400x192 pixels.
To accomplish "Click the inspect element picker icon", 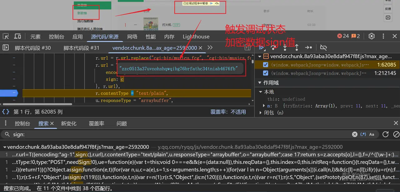I will pos(6,37).
